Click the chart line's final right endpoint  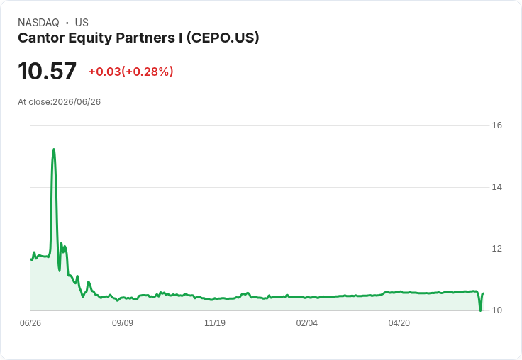[x=484, y=293]
